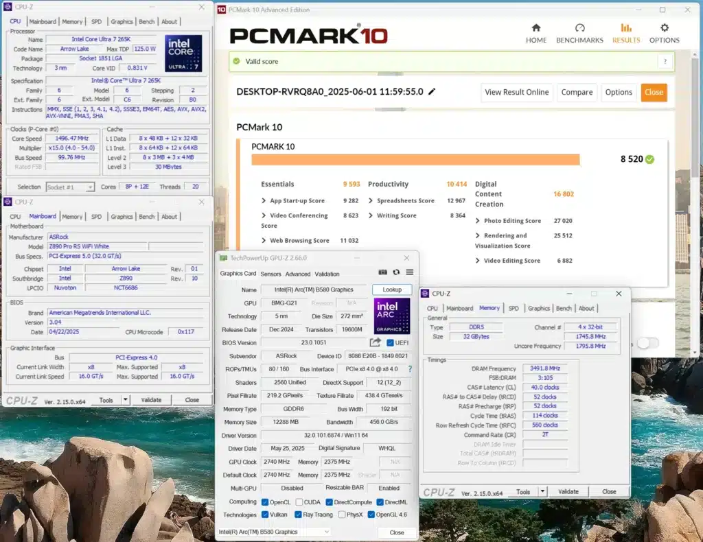Open PCMark Options gear

664,34
